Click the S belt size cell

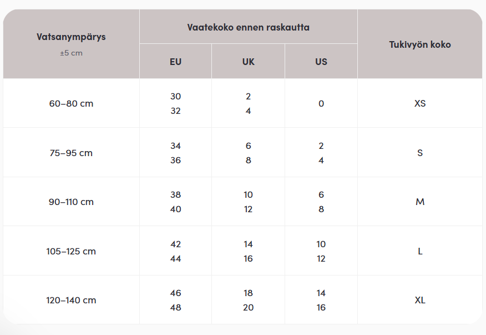[420, 153]
